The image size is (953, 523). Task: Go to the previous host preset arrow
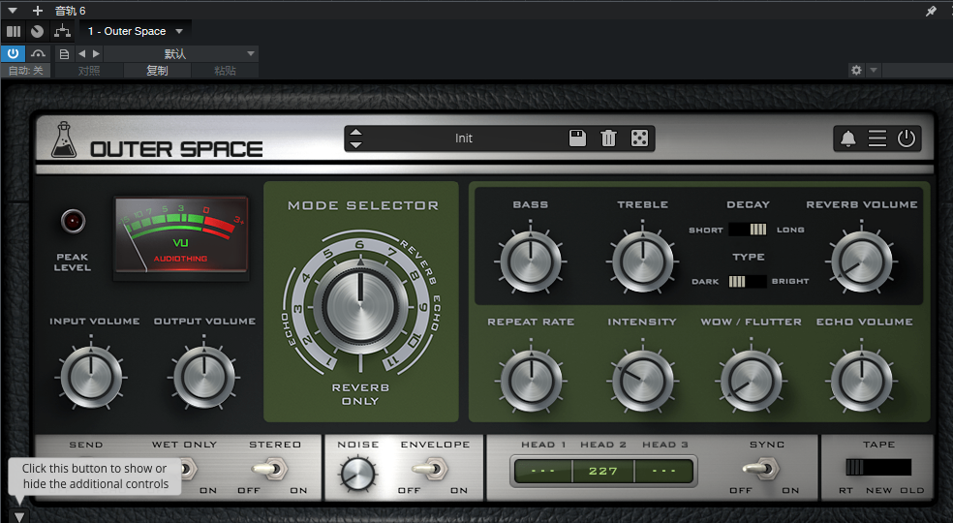pyautogui.click(x=81, y=54)
